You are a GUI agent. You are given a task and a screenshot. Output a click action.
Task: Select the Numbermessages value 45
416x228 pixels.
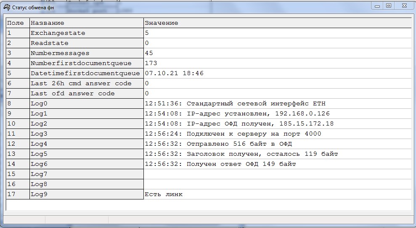point(278,53)
